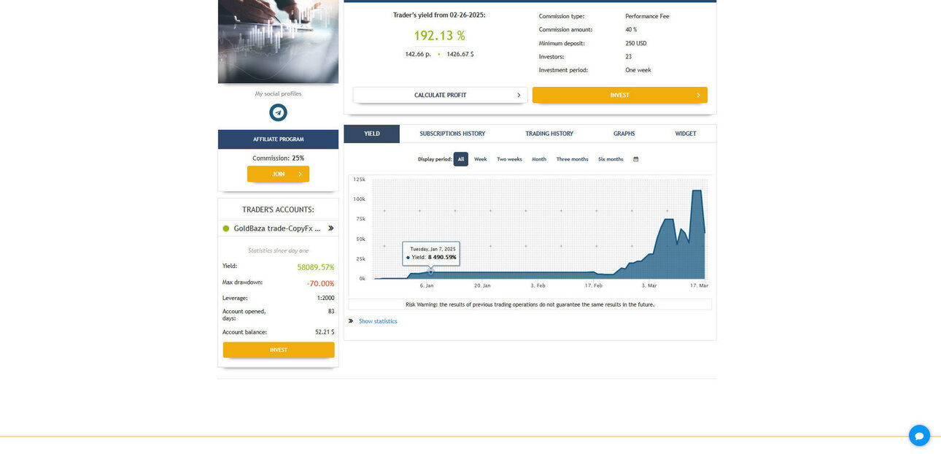
Task: Click the 1426.67 $ amount
Action: pos(460,54)
